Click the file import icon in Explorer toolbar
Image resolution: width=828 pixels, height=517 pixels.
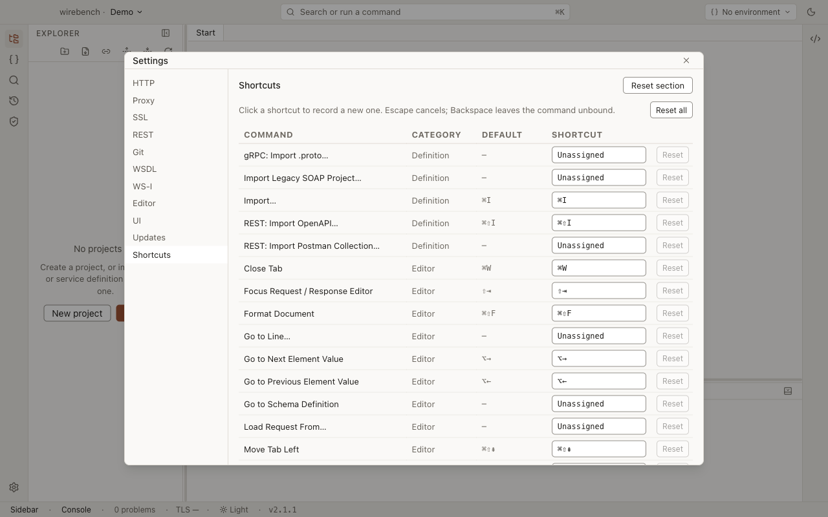85,51
